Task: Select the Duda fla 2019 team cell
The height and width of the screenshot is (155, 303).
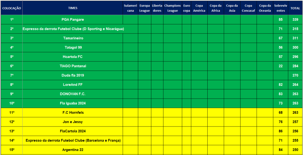Action: point(73,75)
